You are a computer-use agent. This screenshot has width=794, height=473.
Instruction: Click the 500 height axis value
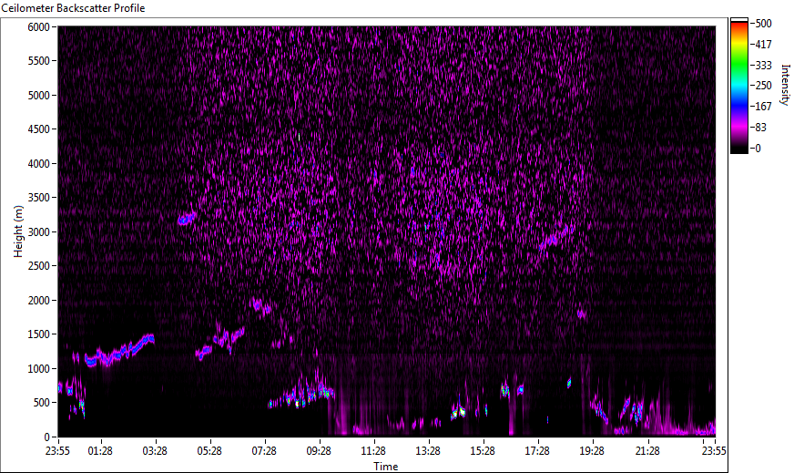(x=42, y=403)
